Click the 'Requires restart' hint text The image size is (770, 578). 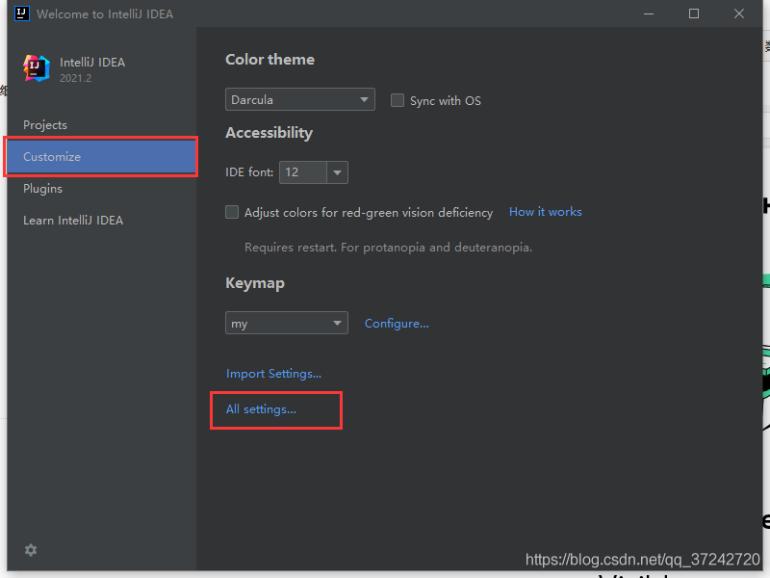coord(388,248)
